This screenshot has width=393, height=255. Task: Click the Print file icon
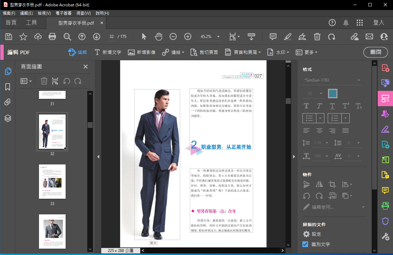coord(52,37)
